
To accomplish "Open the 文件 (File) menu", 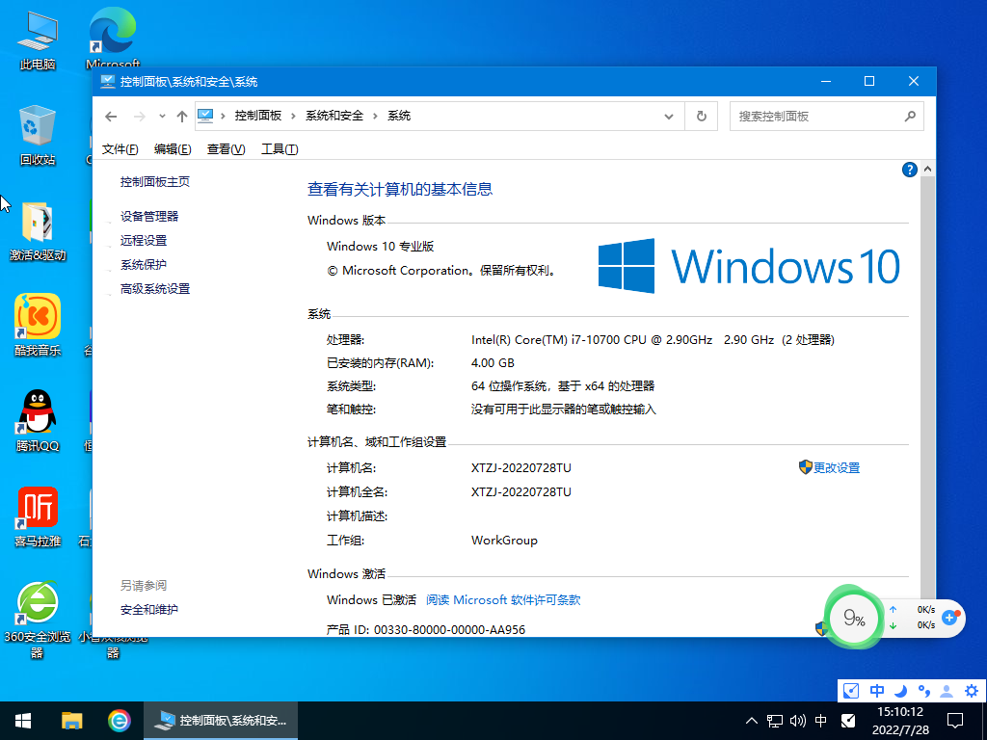I will [119, 148].
